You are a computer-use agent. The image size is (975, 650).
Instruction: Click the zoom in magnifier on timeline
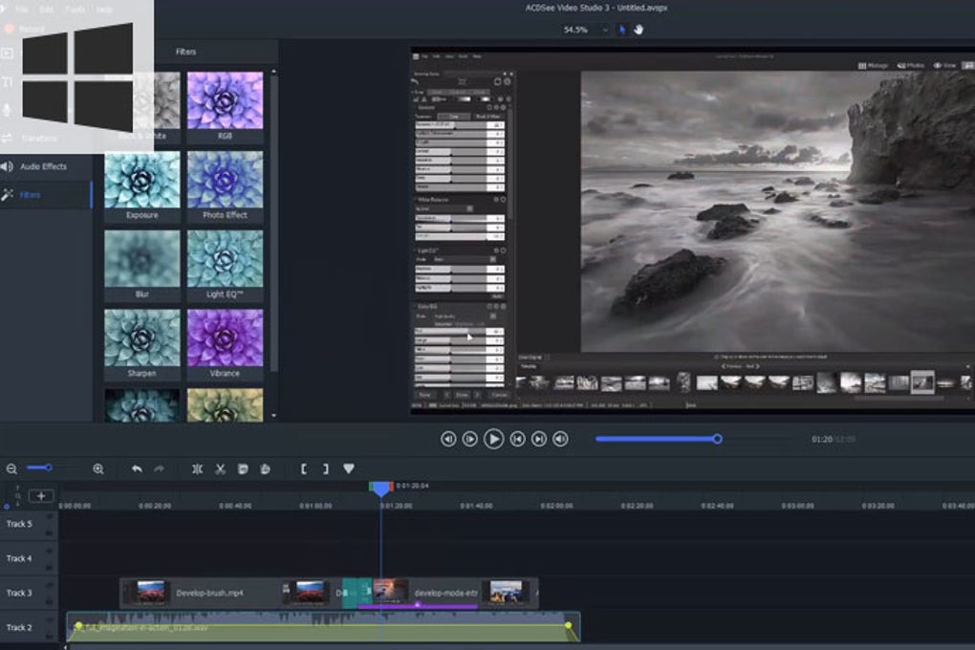pyautogui.click(x=97, y=468)
